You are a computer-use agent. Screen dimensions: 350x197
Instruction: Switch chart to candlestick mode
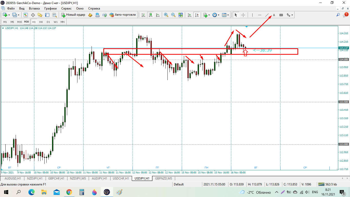click(151, 15)
